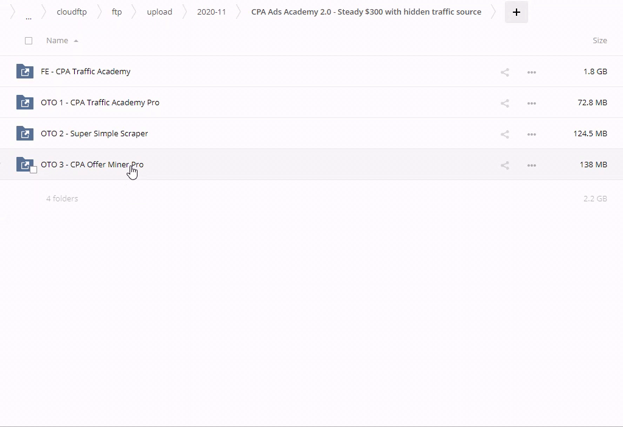Sort files by Name column
623x427 pixels.
tap(57, 41)
